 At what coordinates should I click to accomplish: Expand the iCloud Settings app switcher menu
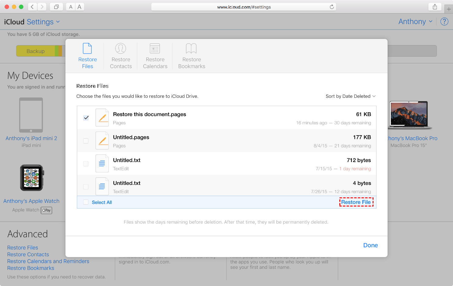point(58,22)
